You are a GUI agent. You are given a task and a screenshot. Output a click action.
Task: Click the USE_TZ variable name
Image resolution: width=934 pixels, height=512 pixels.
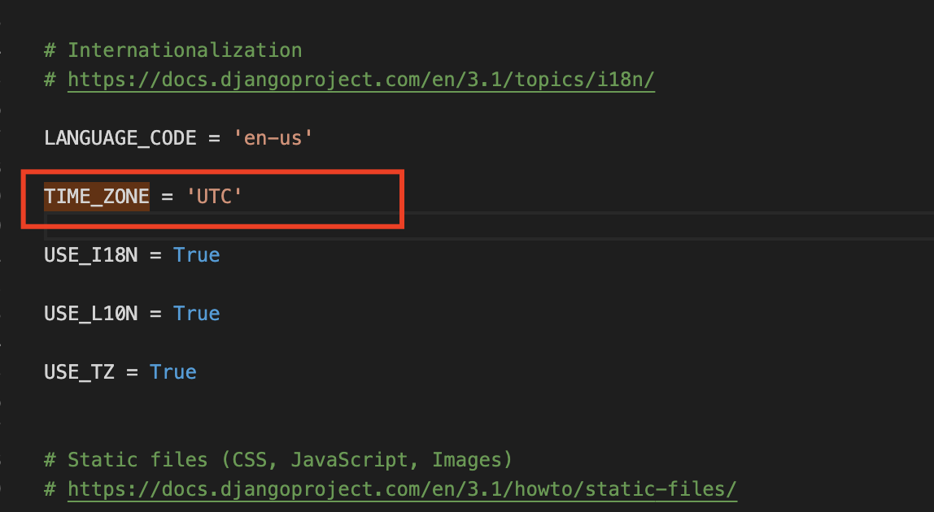click(79, 372)
